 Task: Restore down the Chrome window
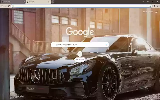(x=153, y=2)
